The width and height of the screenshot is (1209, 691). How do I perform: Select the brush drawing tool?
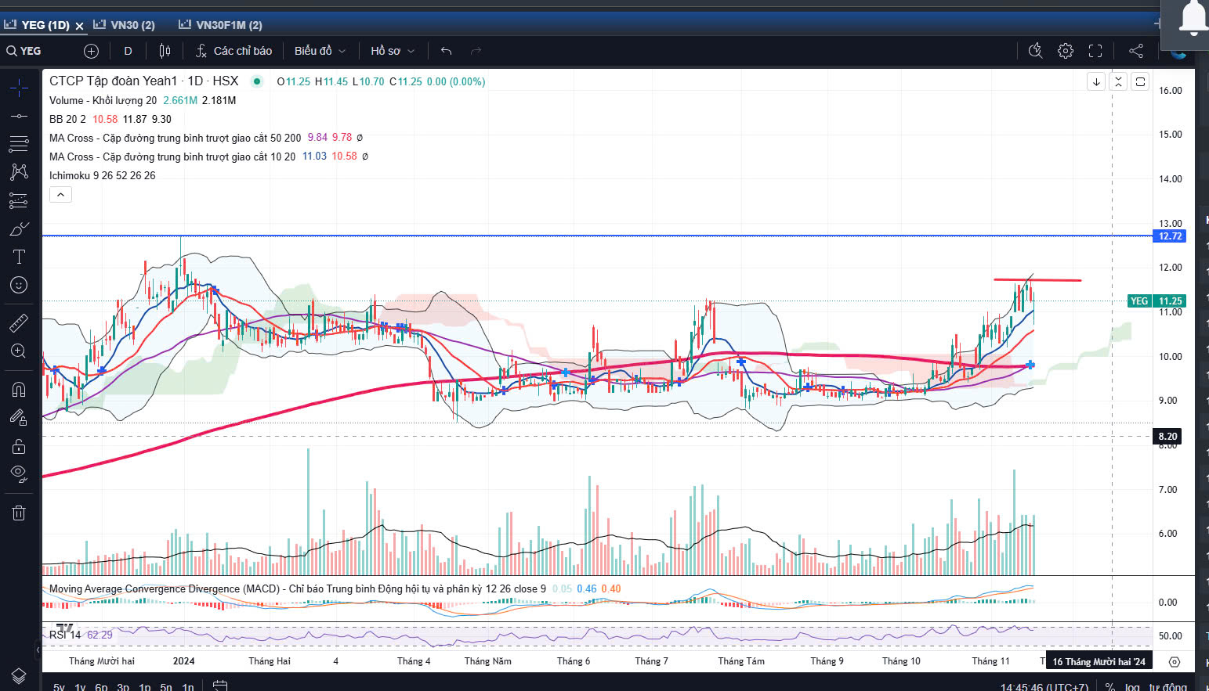point(19,229)
